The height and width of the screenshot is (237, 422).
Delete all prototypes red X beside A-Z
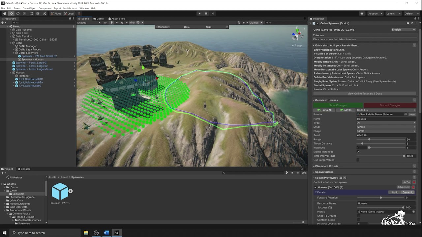[414, 182]
